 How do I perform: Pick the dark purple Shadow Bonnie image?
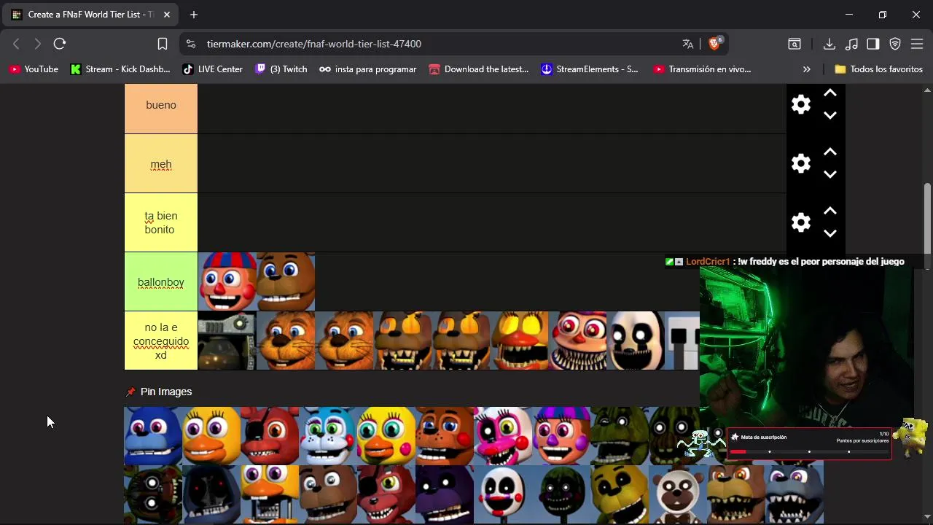pos(445,494)
